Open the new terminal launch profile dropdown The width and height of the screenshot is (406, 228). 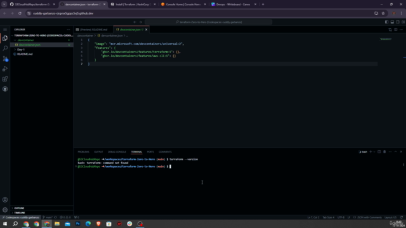click(x=374, y=152)
